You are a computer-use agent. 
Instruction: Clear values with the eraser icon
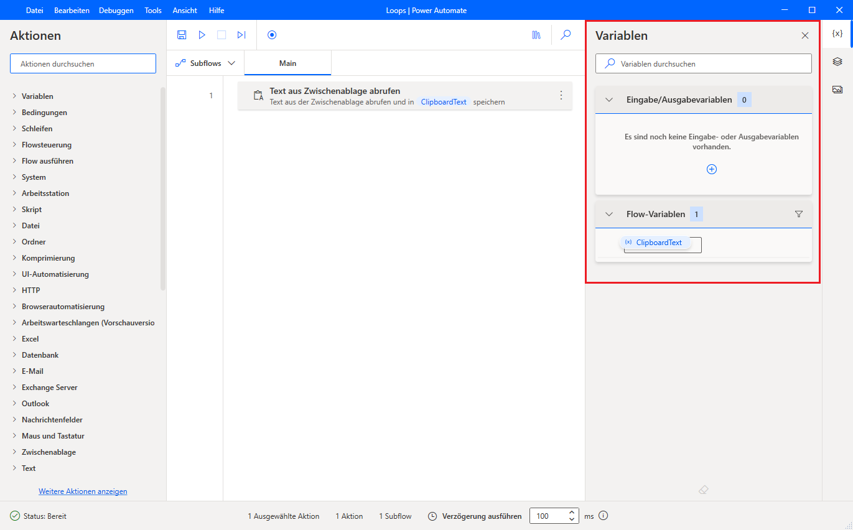click(704, 490)
